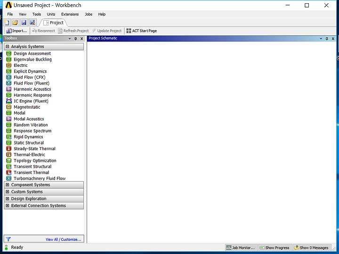Click the Explicit Dynamics icon
This screenshot has width=339, height=254.
point(8,71)
